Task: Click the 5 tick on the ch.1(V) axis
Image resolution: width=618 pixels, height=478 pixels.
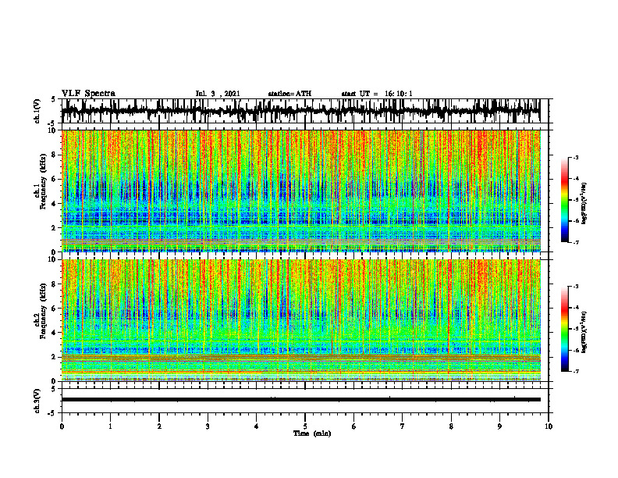Action: coord(54,99)
